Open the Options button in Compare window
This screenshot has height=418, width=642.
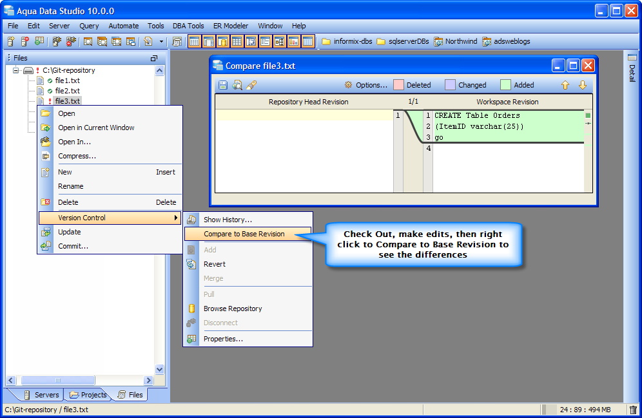tap(365, 85)
